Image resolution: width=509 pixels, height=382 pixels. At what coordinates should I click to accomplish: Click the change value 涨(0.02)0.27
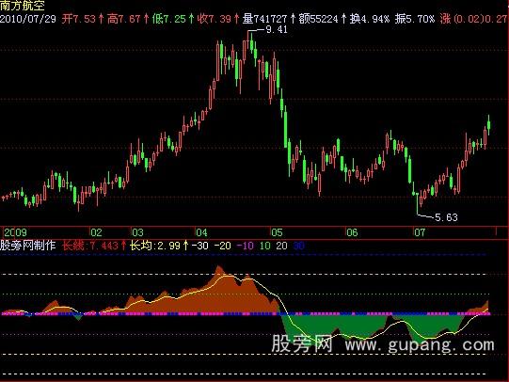pos(474,19)
